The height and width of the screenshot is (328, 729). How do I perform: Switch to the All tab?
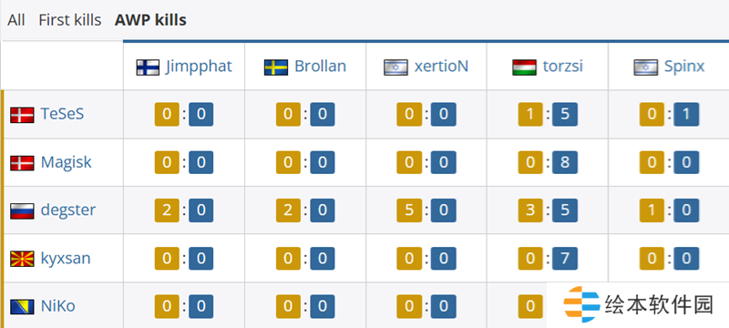coord(16,20)
